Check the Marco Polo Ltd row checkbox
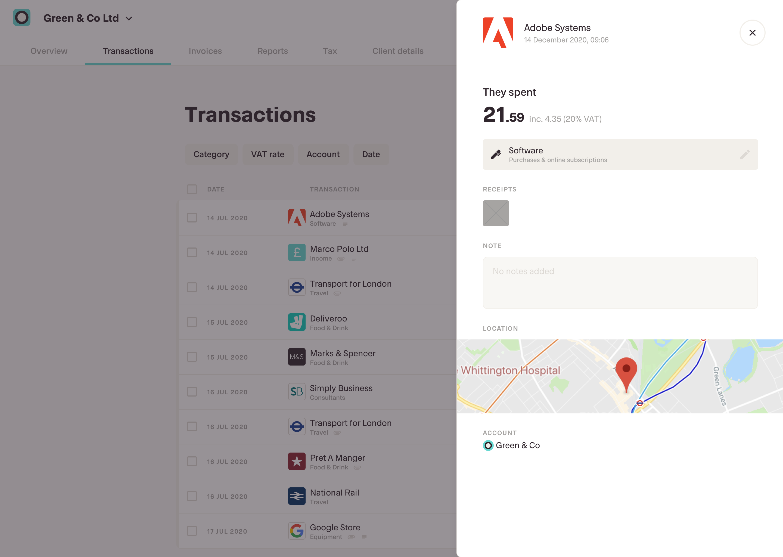The height and width of the screenshot is (557, 783). [x=192, y=253]
